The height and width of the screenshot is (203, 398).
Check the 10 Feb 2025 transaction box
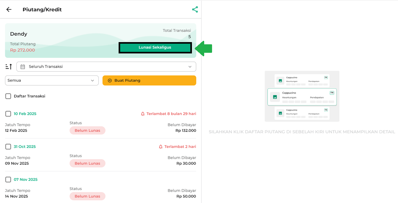pos(8,114)
